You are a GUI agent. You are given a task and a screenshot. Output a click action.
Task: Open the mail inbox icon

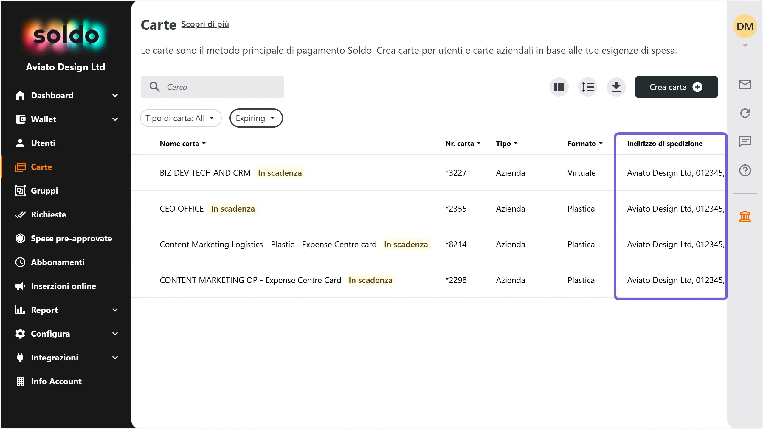click(745, 85)
